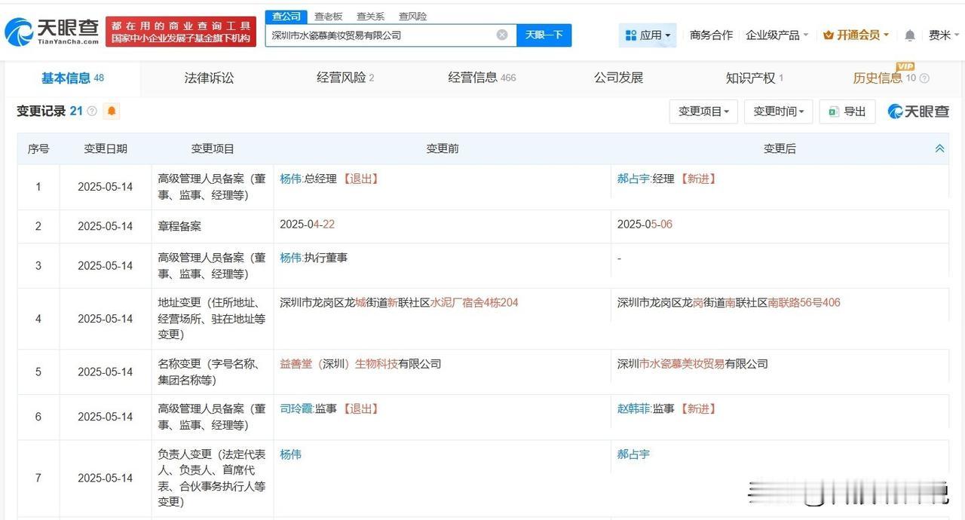Click the orange alert bell next to 变更记录

click(112, 112)
